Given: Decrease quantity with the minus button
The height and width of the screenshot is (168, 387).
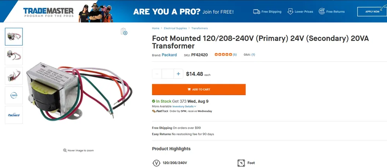Looking at the screenshot, I should tap(157, 74).
